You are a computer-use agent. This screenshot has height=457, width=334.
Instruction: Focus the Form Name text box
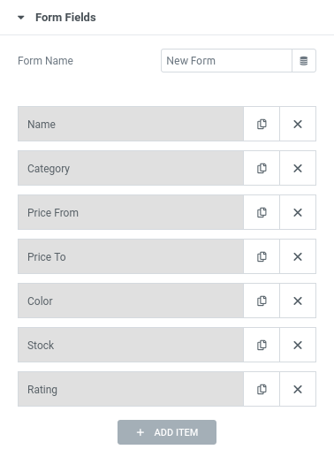[226, 61]
